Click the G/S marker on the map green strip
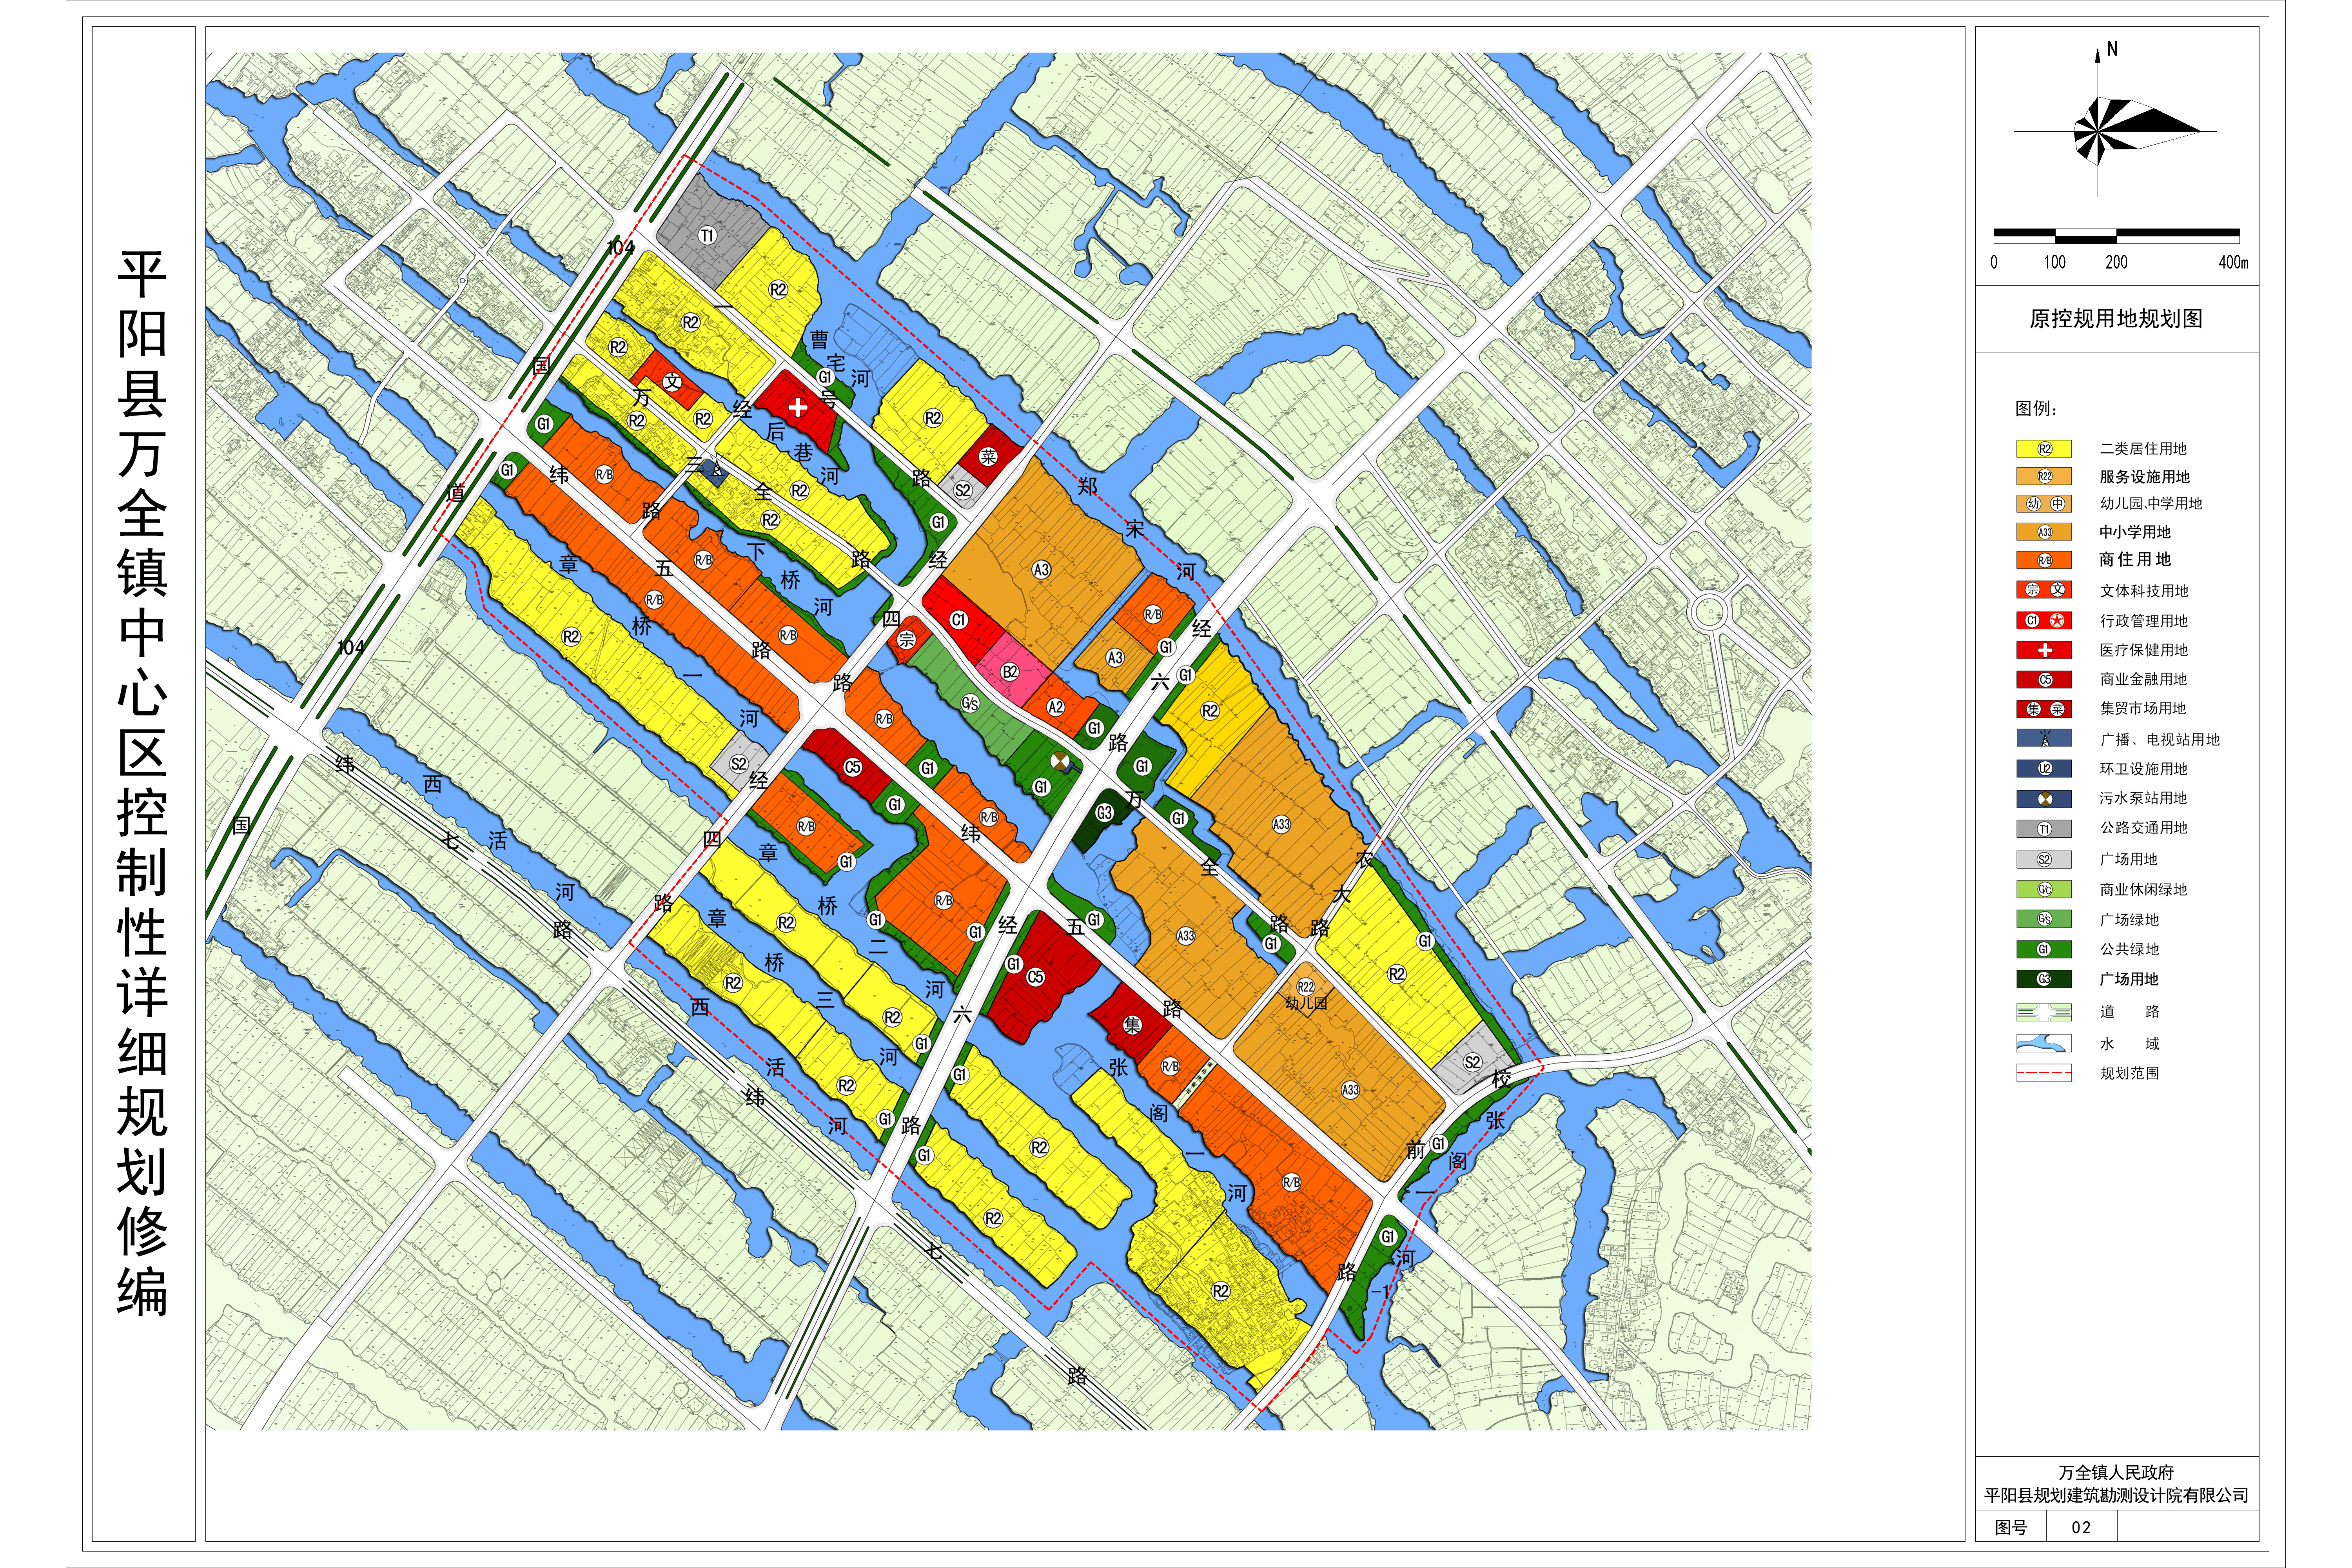 970,703
